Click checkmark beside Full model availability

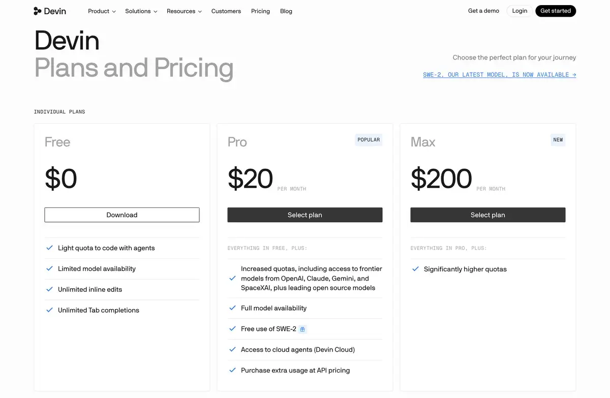[x=232, y=308]
